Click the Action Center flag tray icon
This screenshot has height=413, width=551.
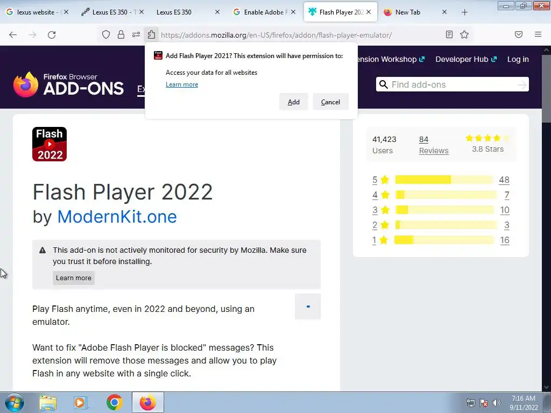[x=484, y=403]
